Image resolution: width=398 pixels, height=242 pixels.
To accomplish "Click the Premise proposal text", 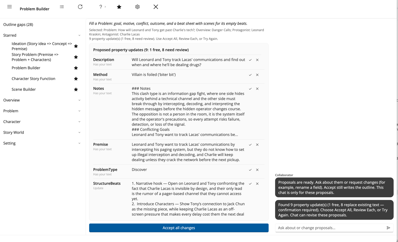I will pos(188,152).
